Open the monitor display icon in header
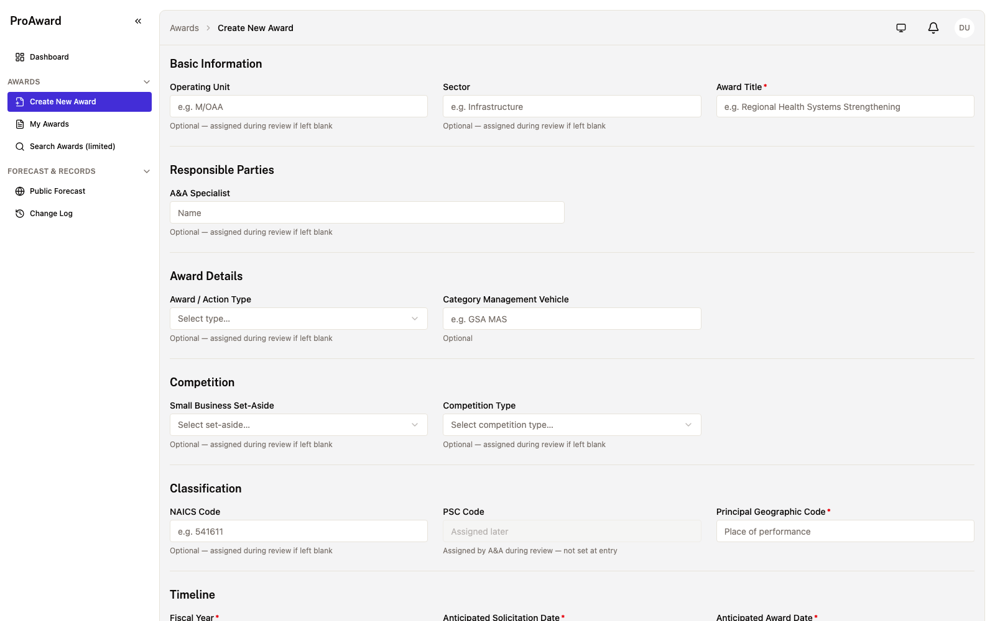 point(901,28)
